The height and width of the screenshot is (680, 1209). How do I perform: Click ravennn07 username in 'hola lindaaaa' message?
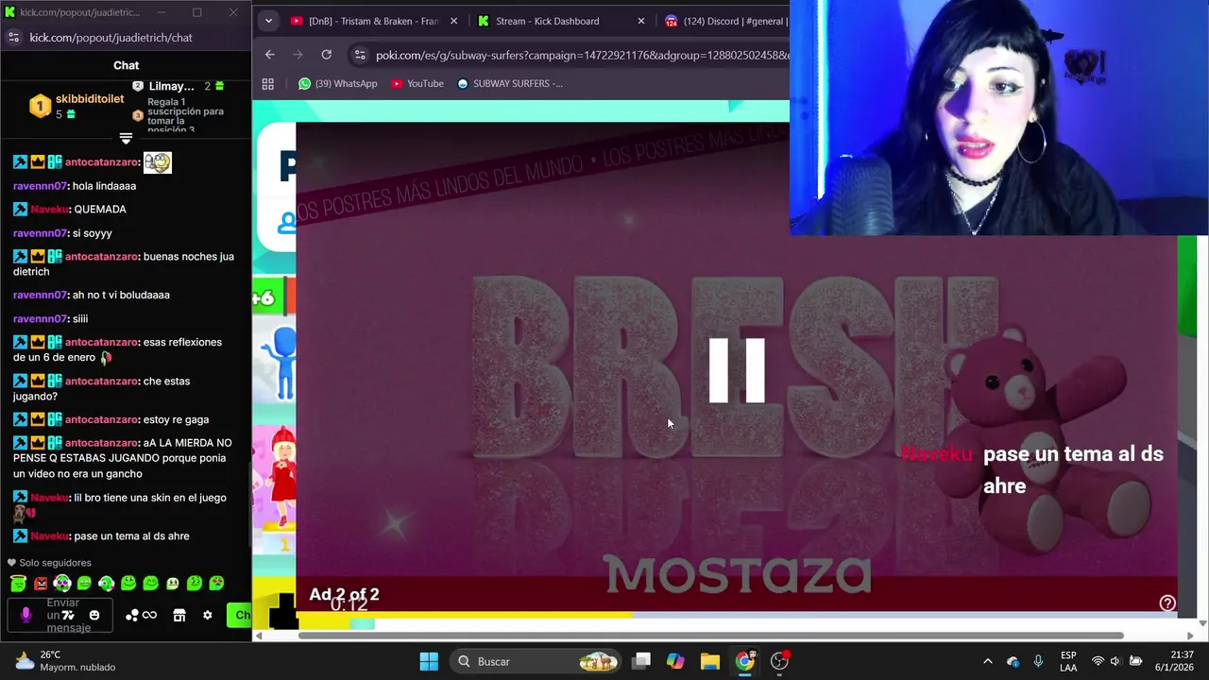[40, 186]
